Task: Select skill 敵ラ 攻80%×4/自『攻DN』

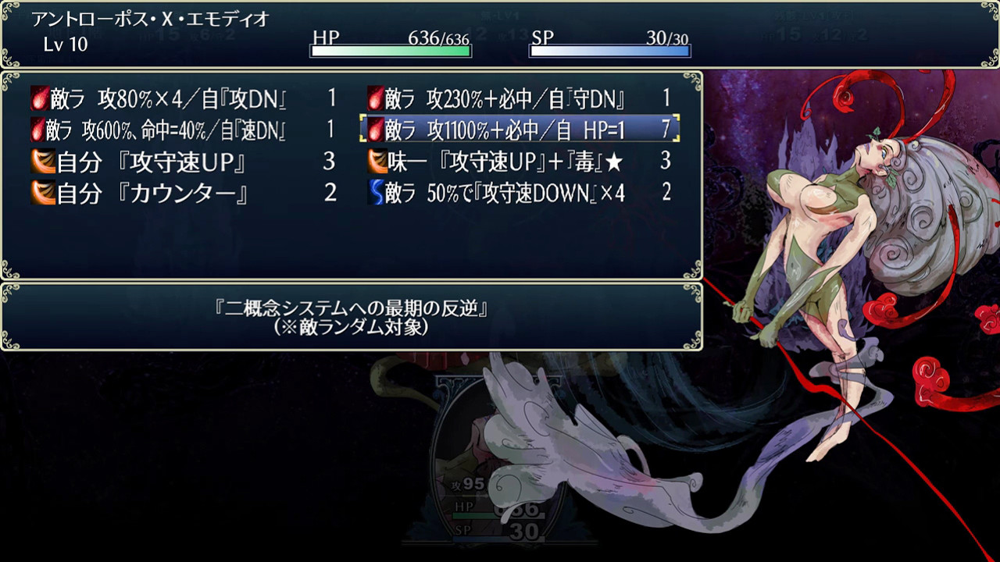Action: (x=184, y=99)
